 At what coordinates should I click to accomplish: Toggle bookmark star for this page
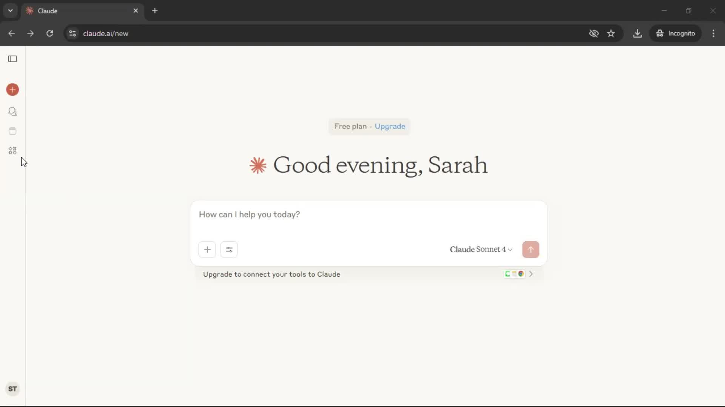tap(611, 34)
